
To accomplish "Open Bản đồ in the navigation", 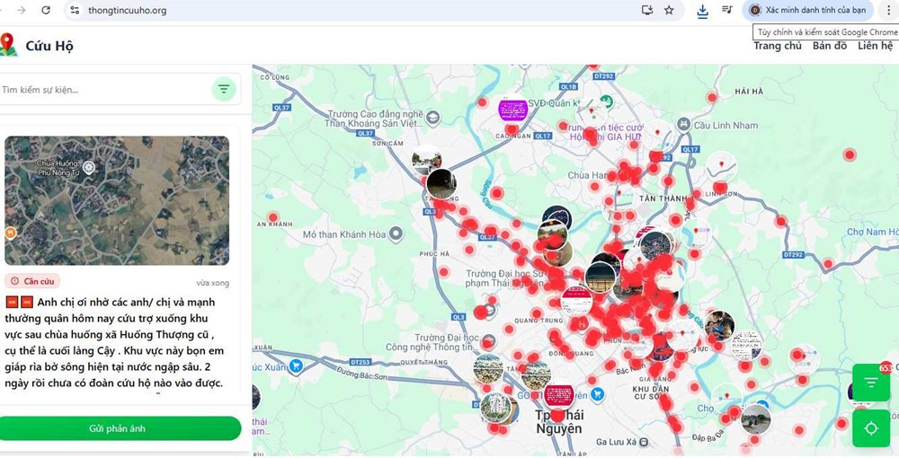I will [x=829, y=46].
